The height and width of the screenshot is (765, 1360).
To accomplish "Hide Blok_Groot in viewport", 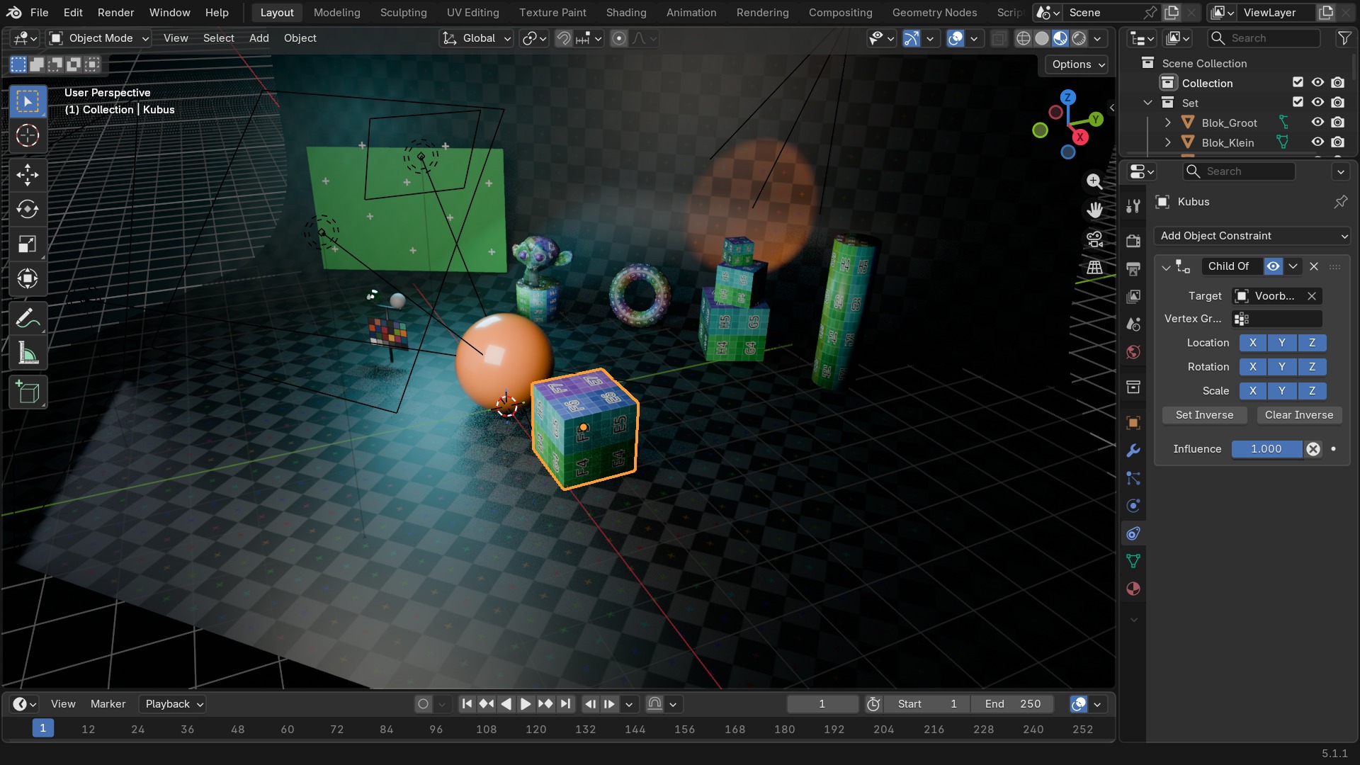I will [x=1317, y=123].
